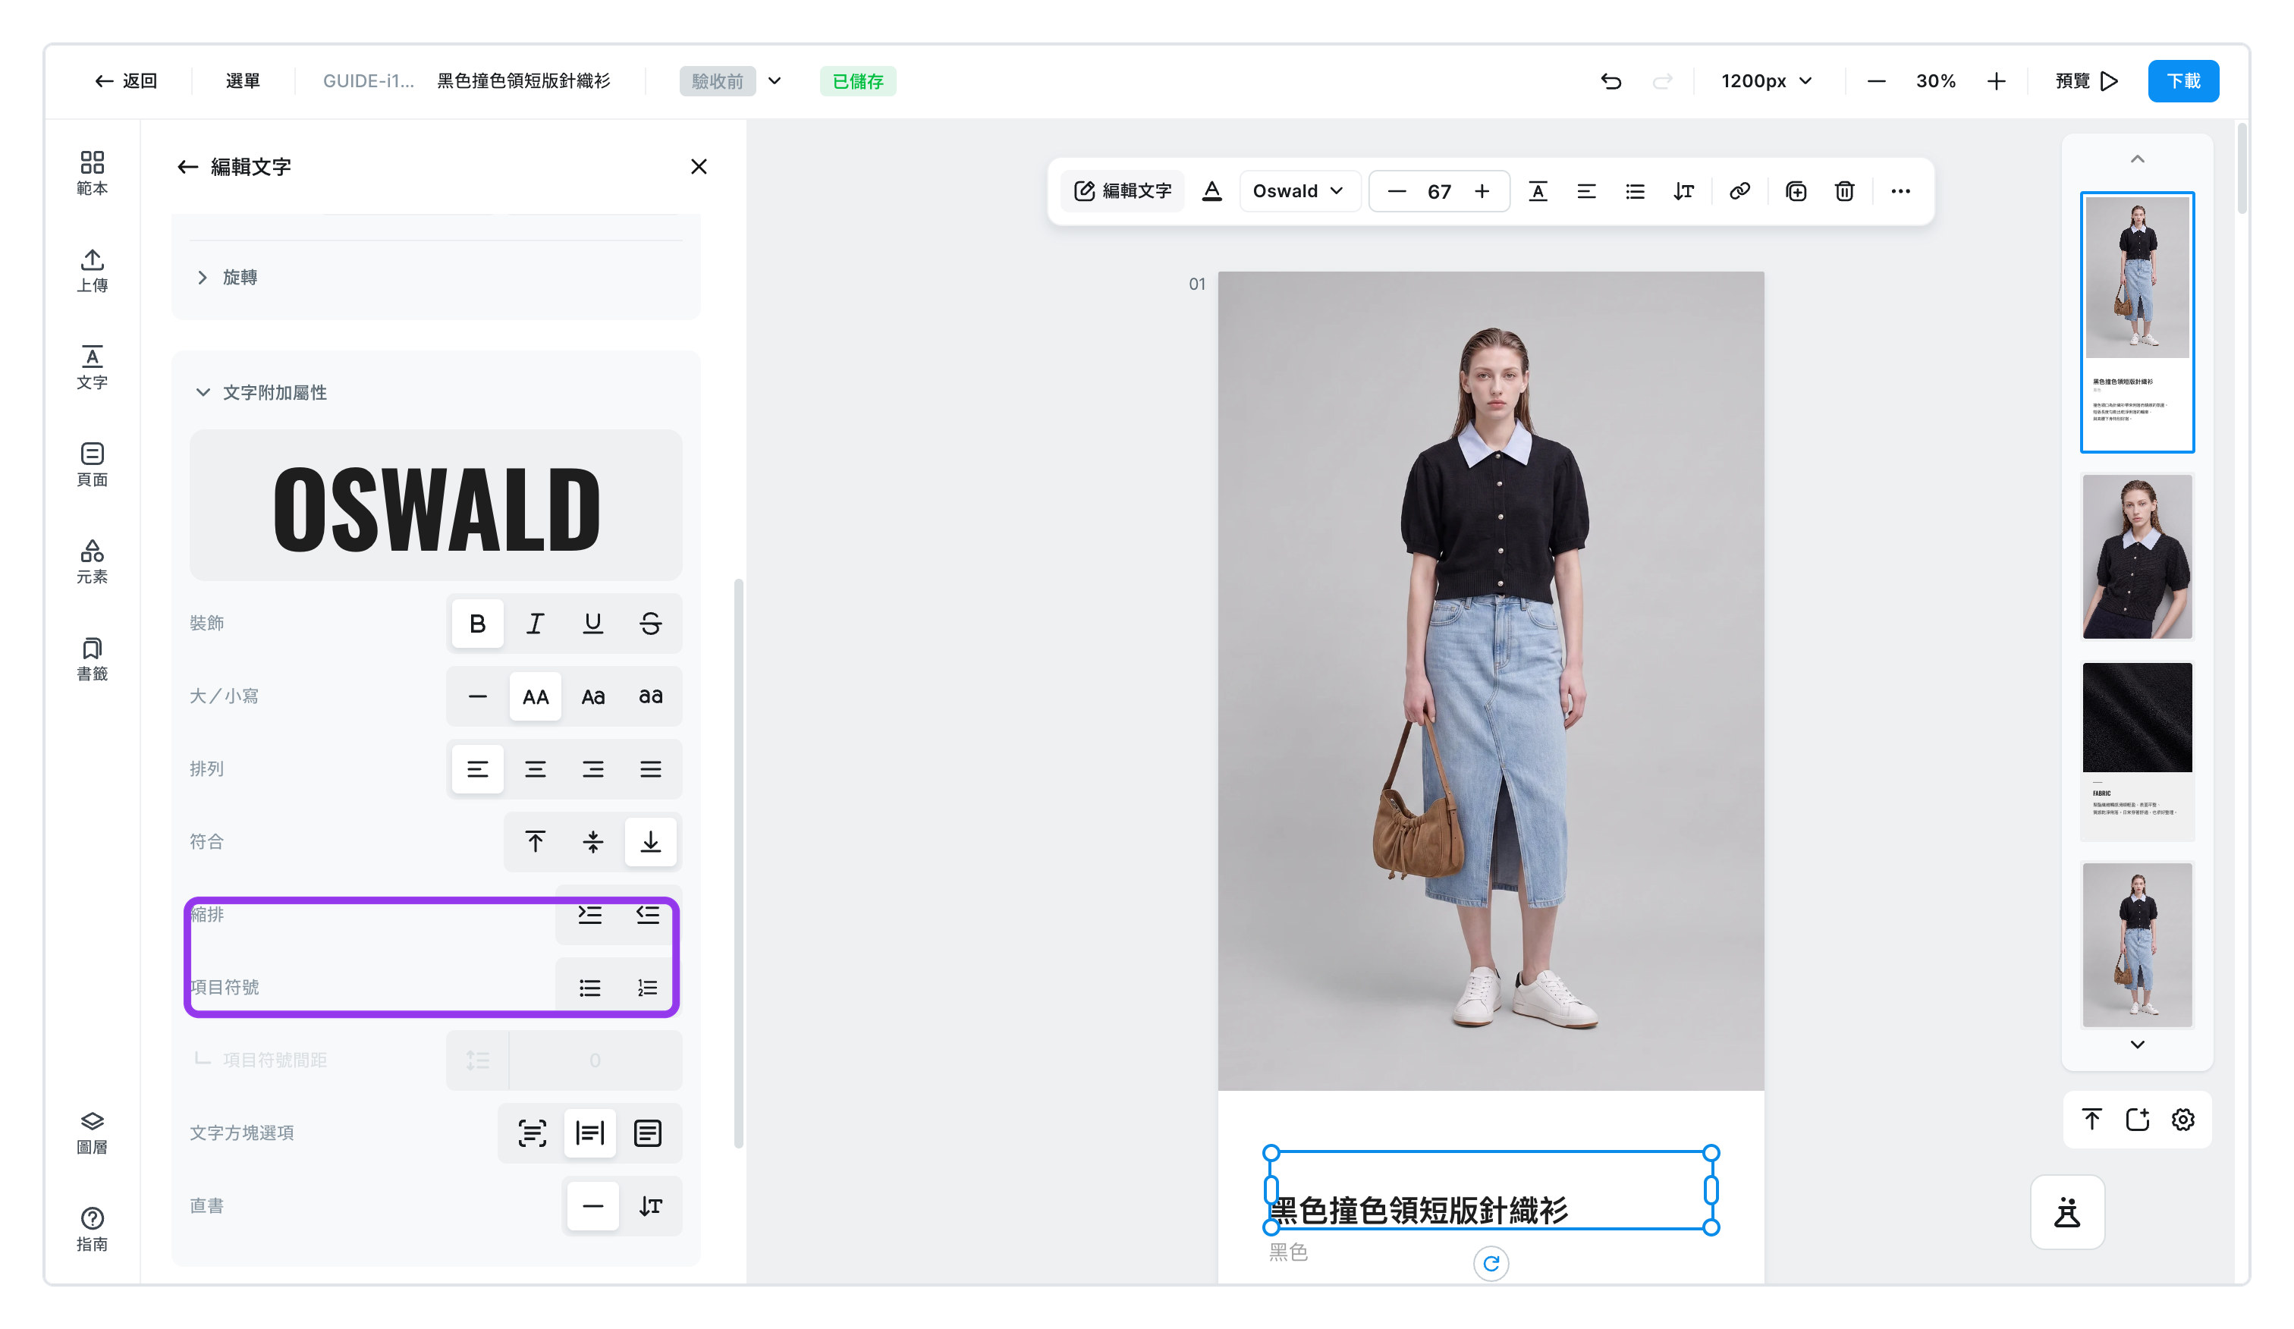Delete text with trash icon
Screen dimensions: 2294x1329
pyautogui.click(x=1844, y=191)
